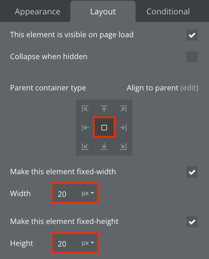Screen dimensions: 209x259
Task: Switch to the Conditional tab
Action: (168, 12)
